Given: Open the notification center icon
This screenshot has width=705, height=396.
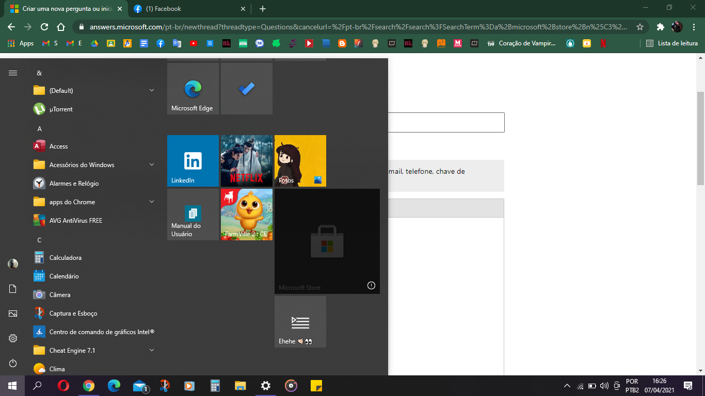Looking at the screenshot, I should coord(688,386).
